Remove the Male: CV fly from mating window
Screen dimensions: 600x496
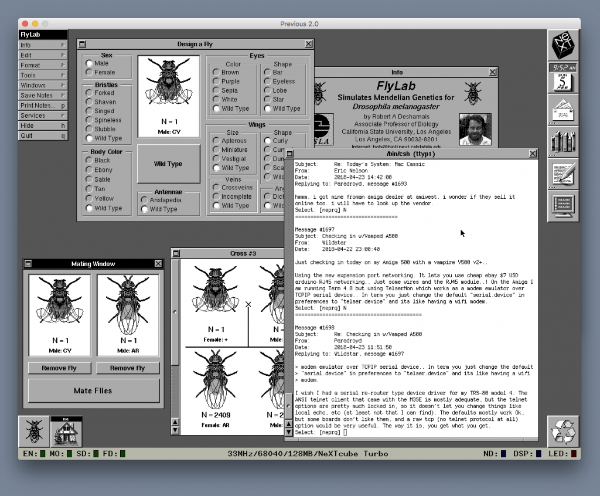pyautogui.click(x=59, y=368)
